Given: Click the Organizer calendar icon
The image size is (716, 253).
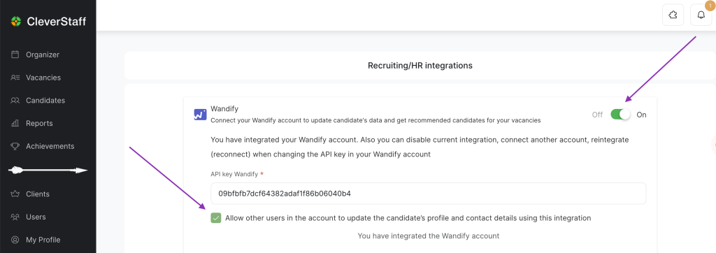Looking at the screenshot, I should click(15, 55).
